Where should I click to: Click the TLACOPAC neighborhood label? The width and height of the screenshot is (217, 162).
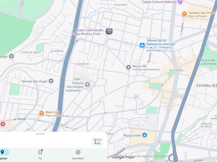click(120, 5)
